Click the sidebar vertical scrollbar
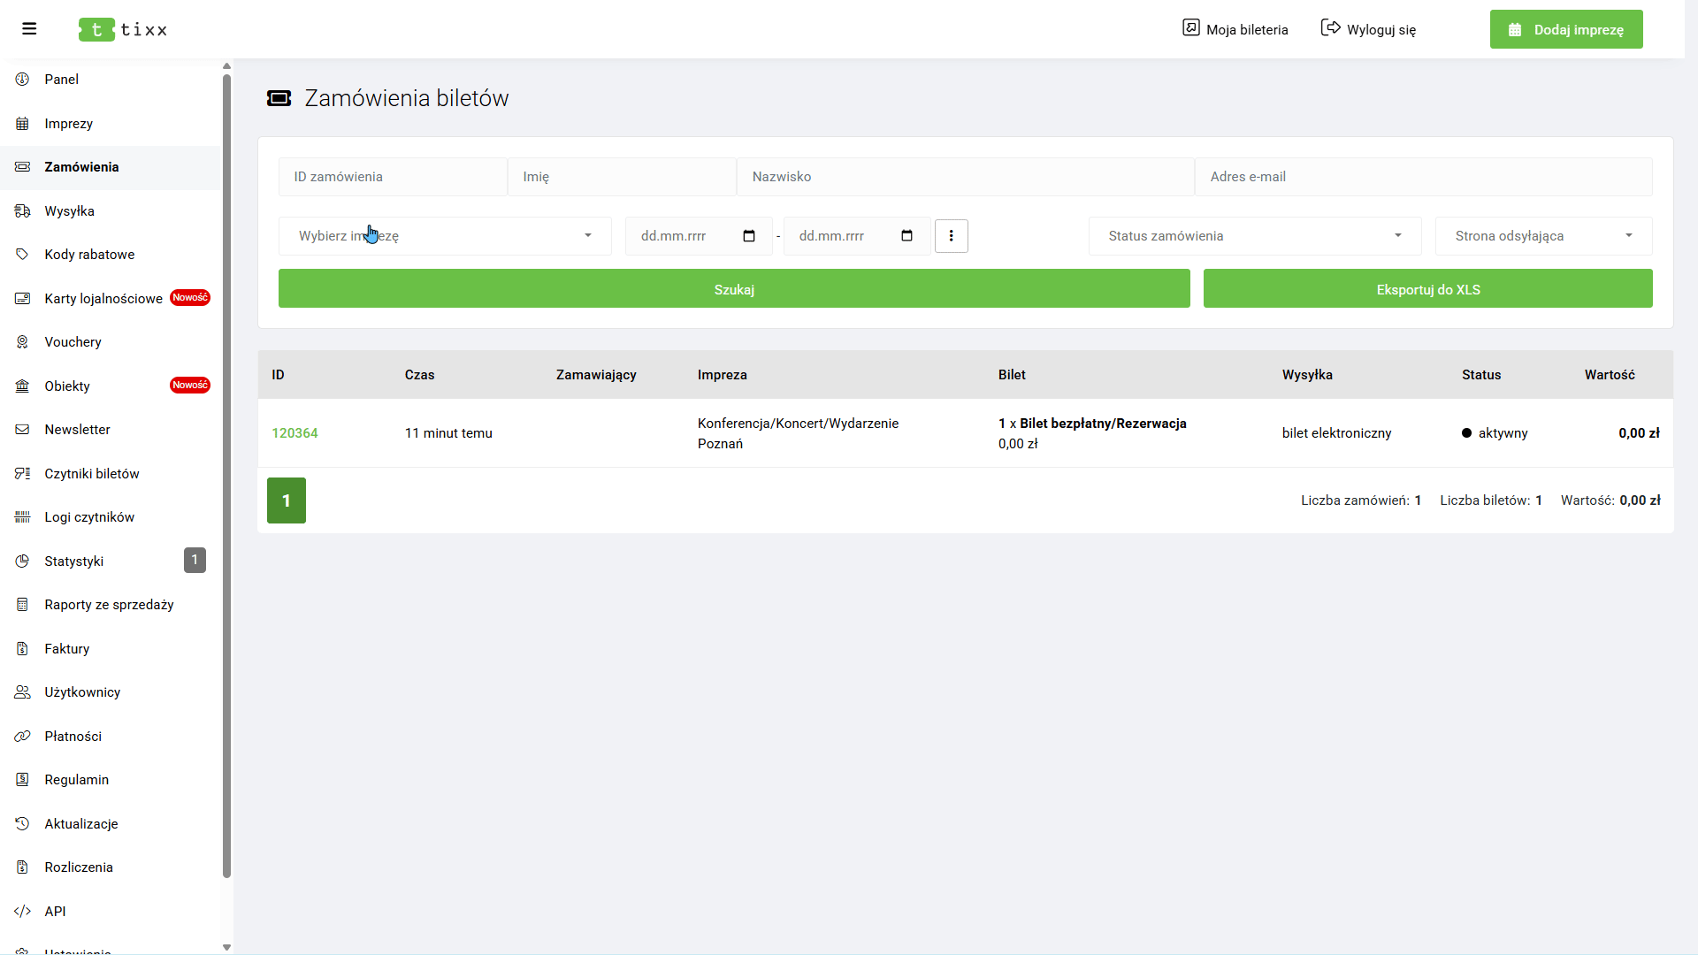This screenshot has width=1698, height=955. 226,477
